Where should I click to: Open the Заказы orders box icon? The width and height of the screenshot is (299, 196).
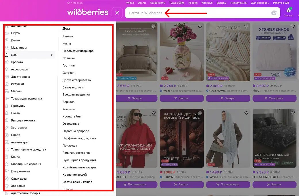289,10
